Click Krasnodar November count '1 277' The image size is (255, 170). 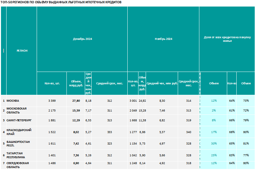(x=133, y=132)
